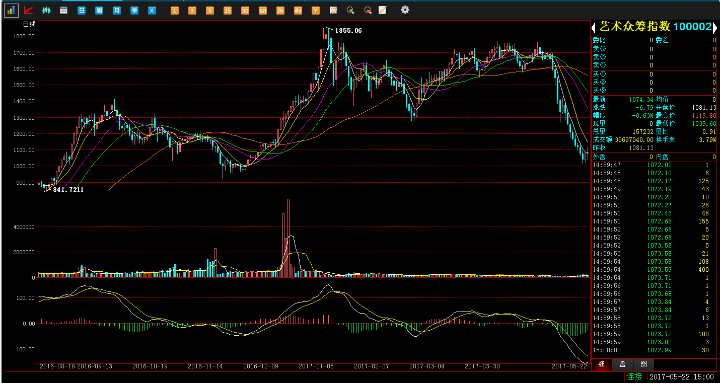
Task: Click the 2017-05-22 15:00 status time
Action: pyautogui.click(x=682, y=376)
